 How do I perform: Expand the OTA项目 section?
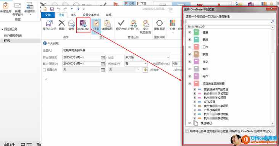[x=195, y=102]
